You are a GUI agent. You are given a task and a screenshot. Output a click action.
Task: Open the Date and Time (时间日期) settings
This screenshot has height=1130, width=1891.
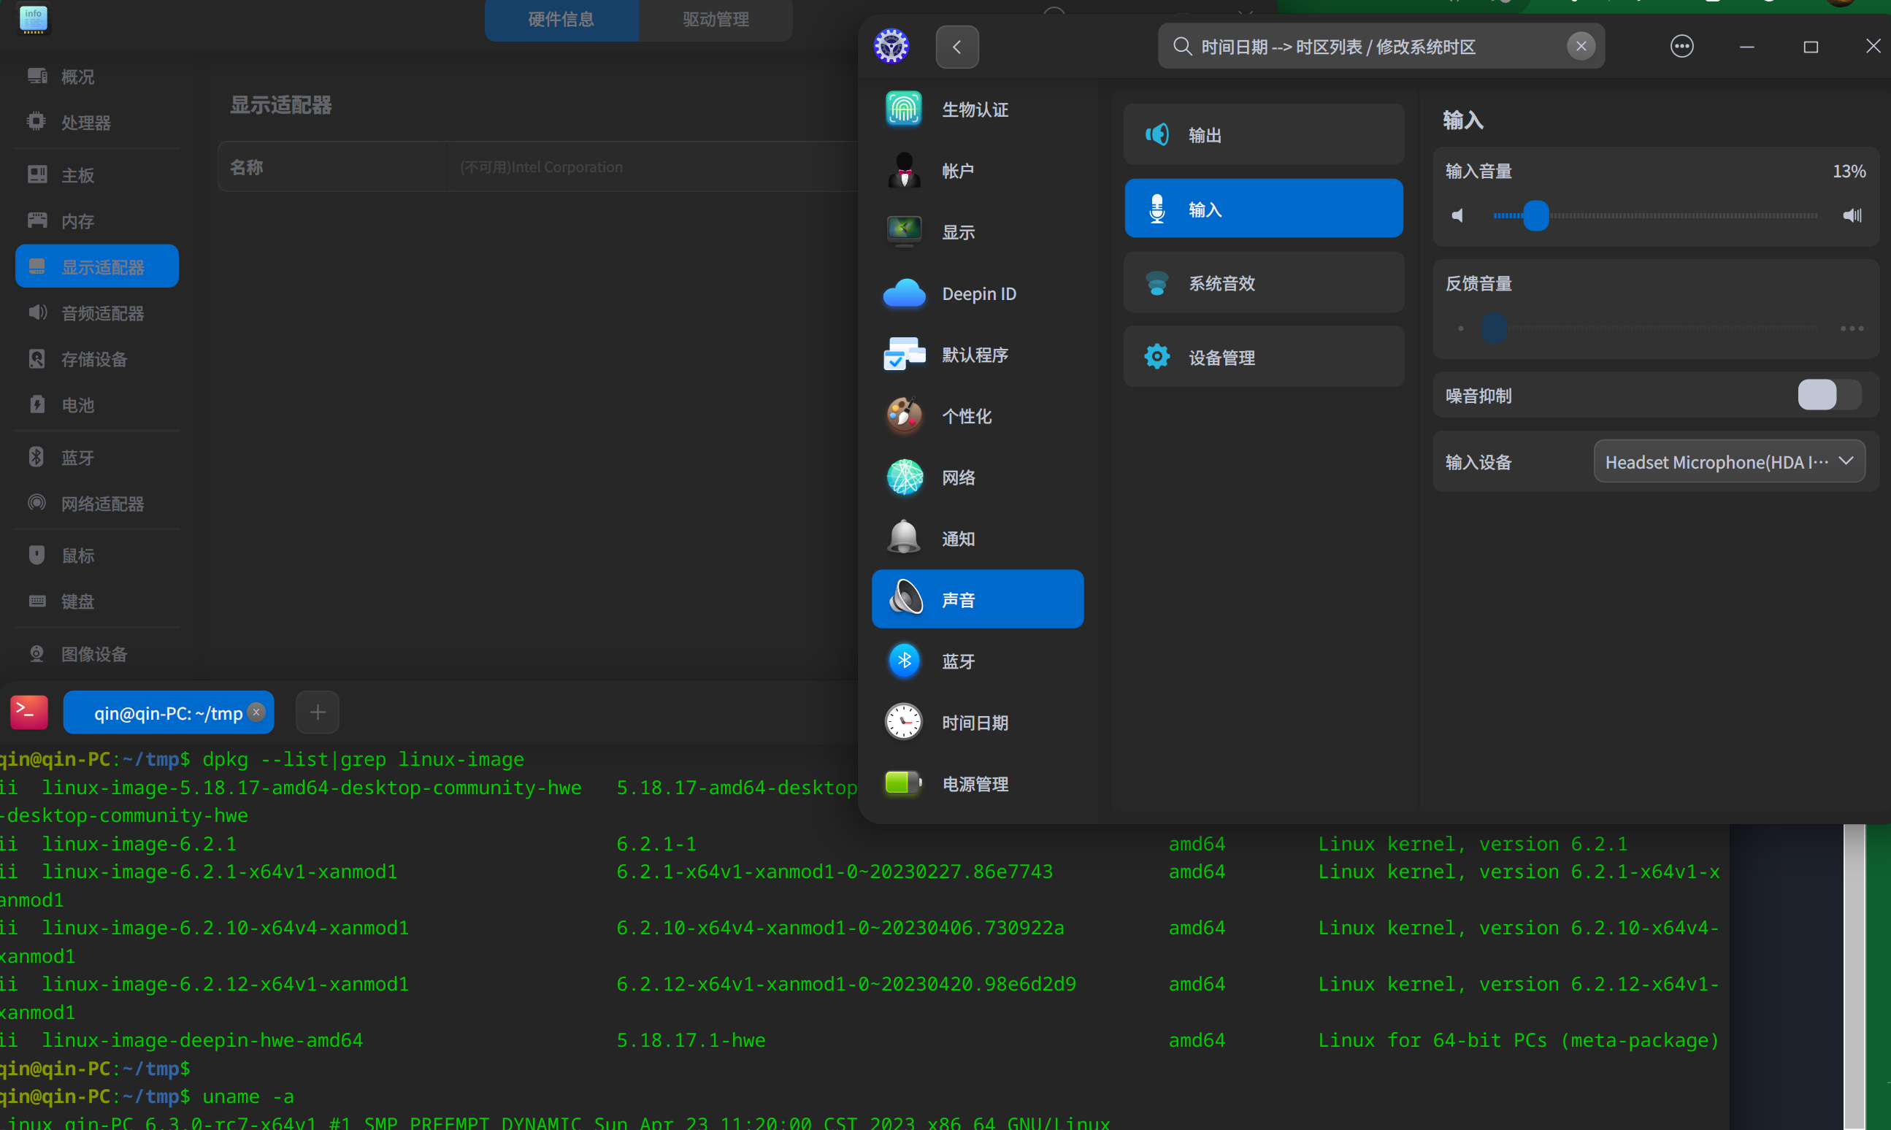tap(976, 723)
